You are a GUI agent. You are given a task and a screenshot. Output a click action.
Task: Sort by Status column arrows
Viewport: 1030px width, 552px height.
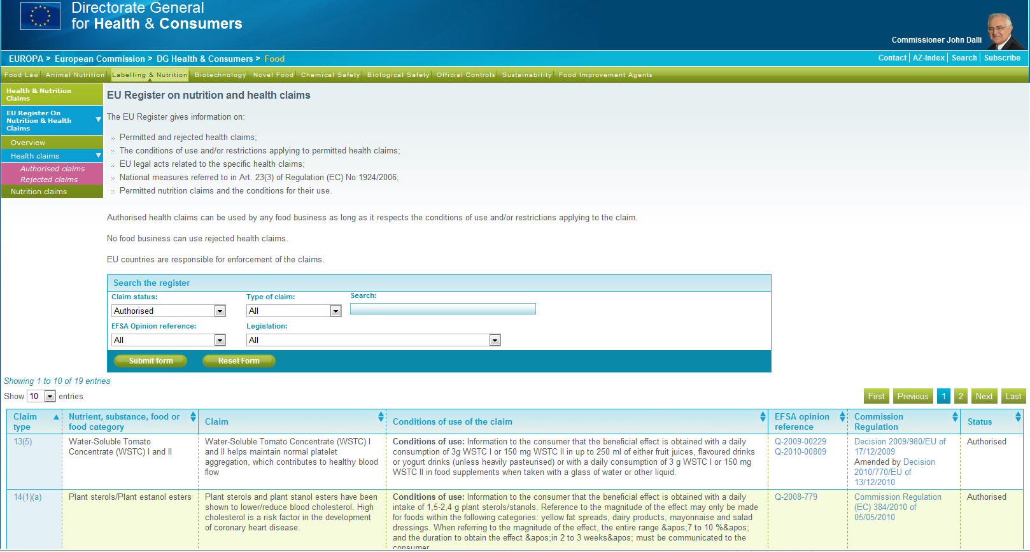tap(1018, 417)
